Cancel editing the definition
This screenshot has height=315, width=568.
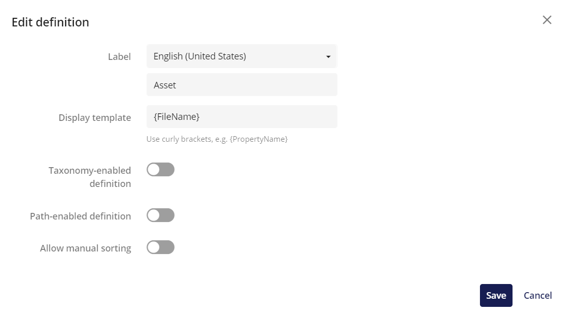pyautogui.click(x=537, y=295)
